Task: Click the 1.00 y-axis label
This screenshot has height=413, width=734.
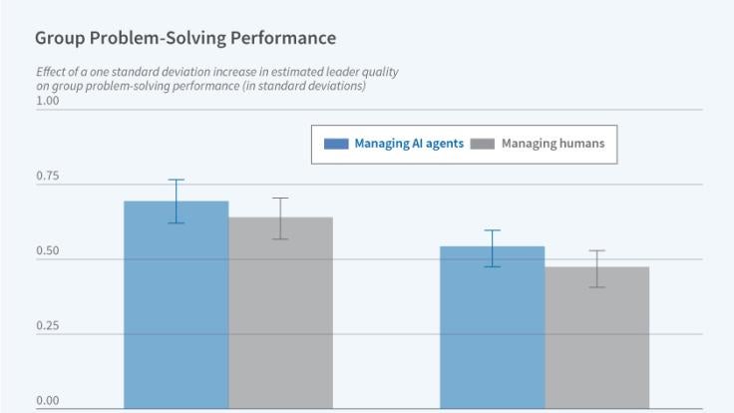Action: [47, 101]
